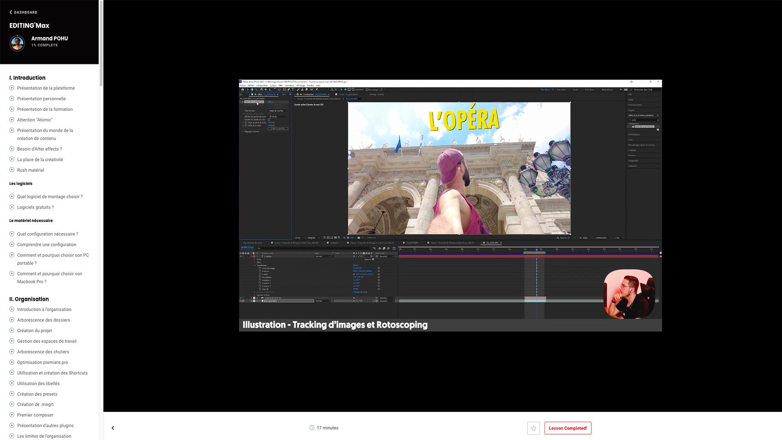
Task: Select Les logiciels subsection heading
Action: pyautogui.click(x=21, y=184)
